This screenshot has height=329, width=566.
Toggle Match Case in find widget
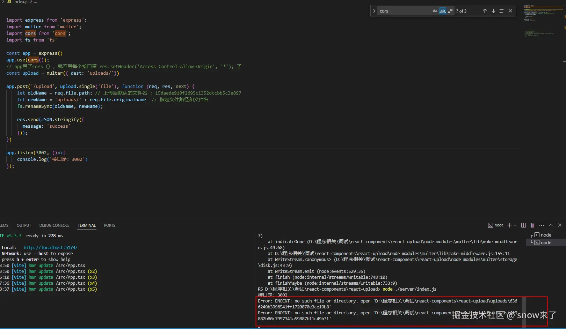(x=435, y=11)
